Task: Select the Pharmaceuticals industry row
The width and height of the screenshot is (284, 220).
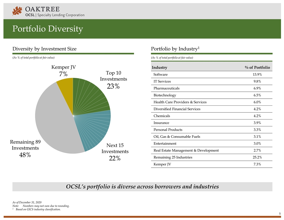Action: (x=212, y=88)
